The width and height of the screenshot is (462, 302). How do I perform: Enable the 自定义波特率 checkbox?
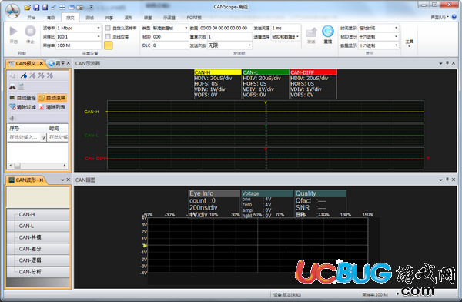point(108,28)
